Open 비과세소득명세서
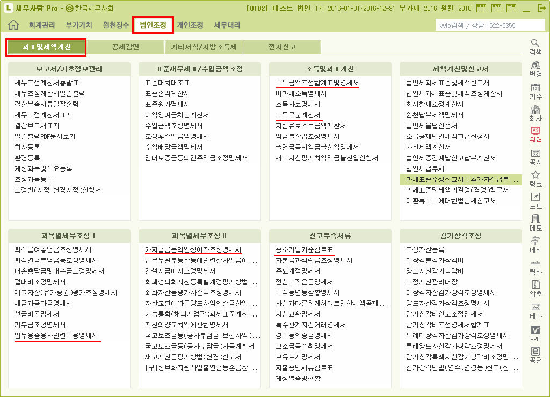The width and height of the screenshot is (550, 397). pos(301,93)
